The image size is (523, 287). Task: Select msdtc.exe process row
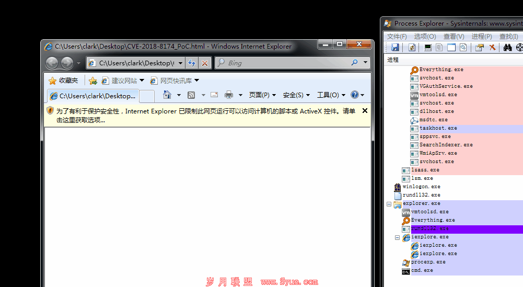466,120
